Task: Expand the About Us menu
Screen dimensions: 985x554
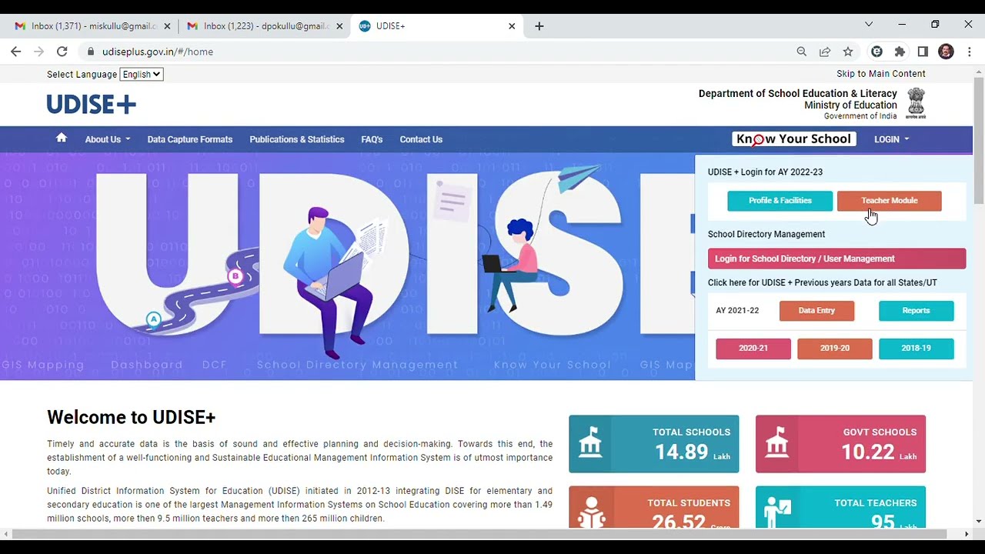Action: [108, 139]
